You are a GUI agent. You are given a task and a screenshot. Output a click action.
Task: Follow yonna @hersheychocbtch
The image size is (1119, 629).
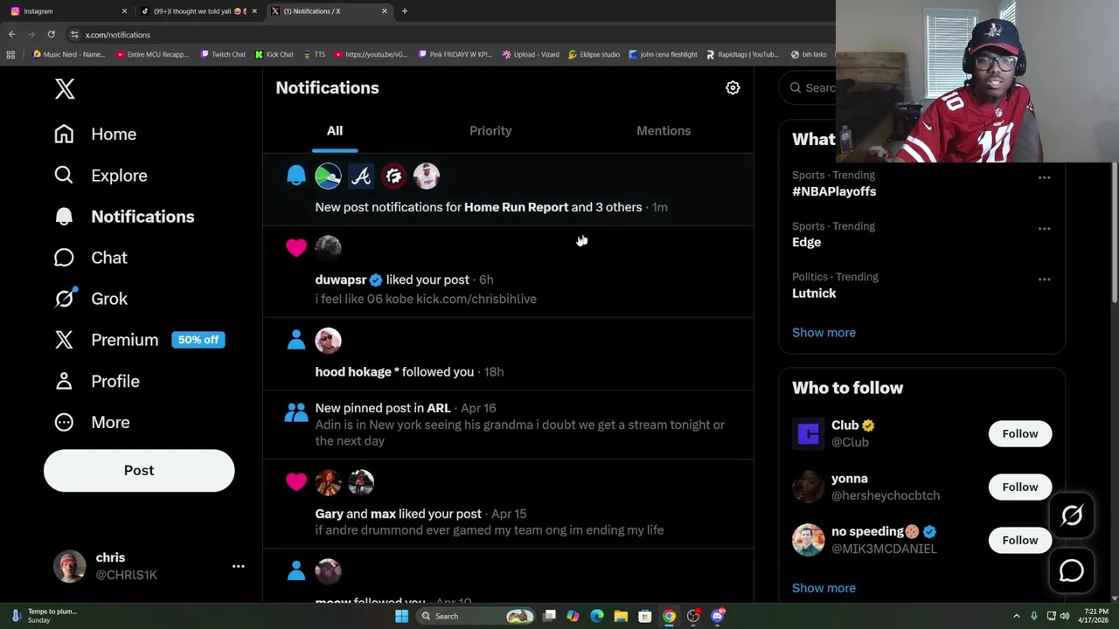coord(1020,487)
